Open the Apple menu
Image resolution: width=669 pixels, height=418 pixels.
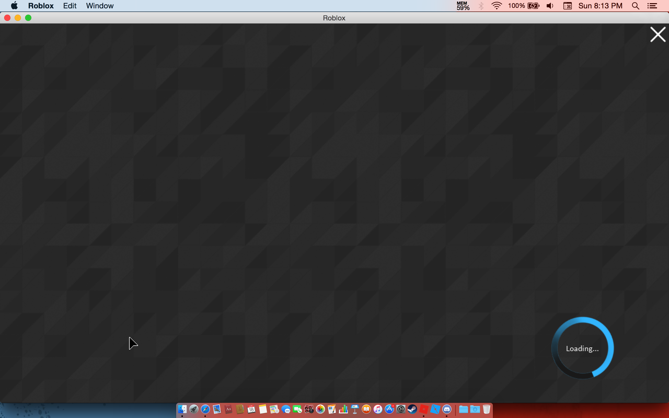(14, 6)
